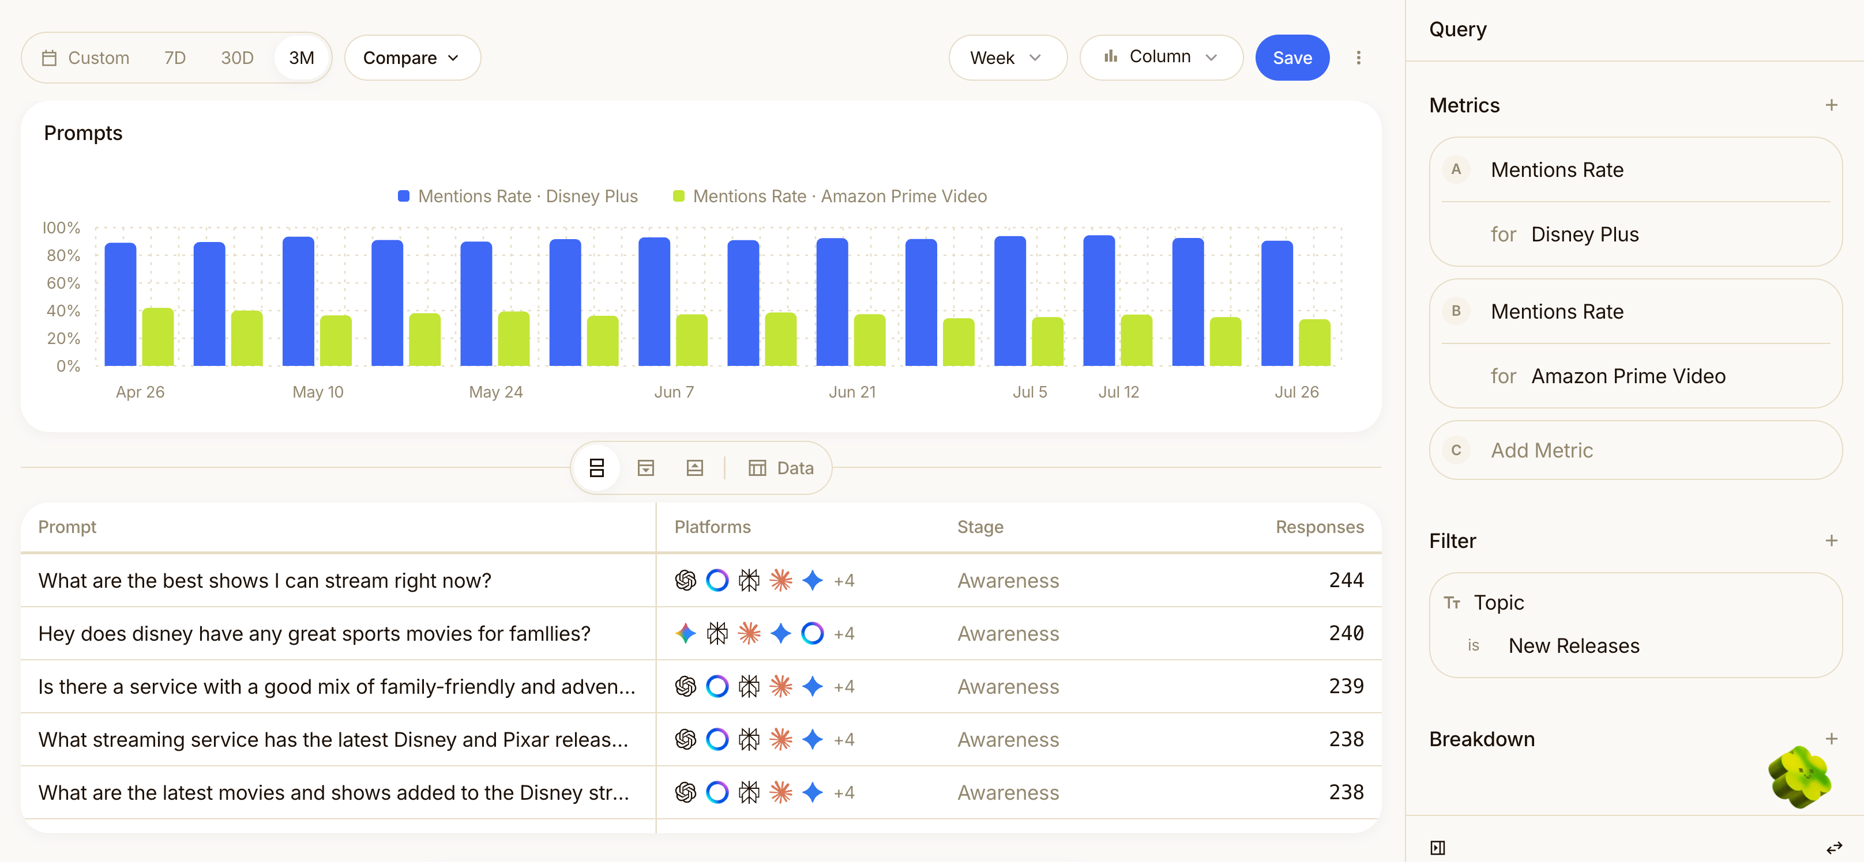Image resolution: width=1864 pixels, height=862 pixels.
Task: Select the table-focused layout icon
Action: click(645, 468)
